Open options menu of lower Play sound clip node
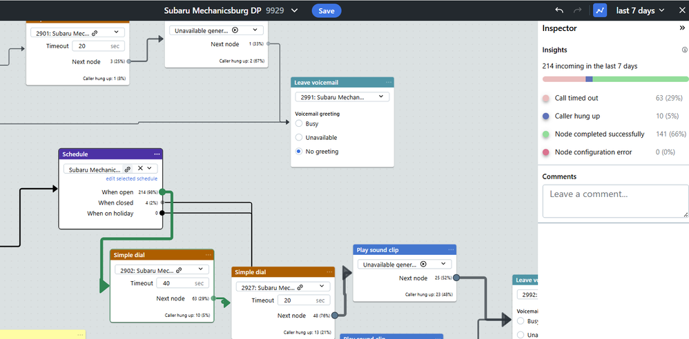The height and width of the screenshot is (339, 689). [x=451, y=249]
